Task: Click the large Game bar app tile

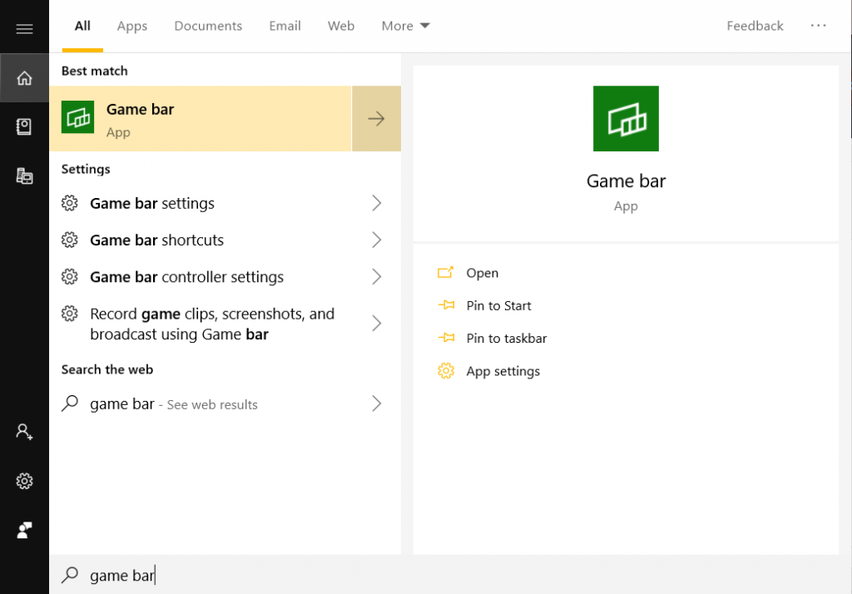Action: (x=626, y=118)
